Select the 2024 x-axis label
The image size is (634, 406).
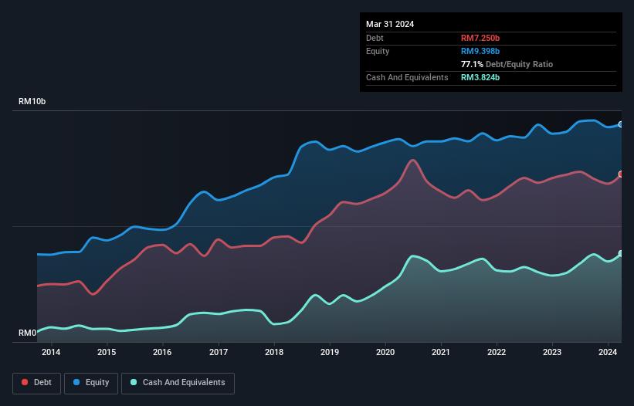pyautogui.click(x=608, y=352)
